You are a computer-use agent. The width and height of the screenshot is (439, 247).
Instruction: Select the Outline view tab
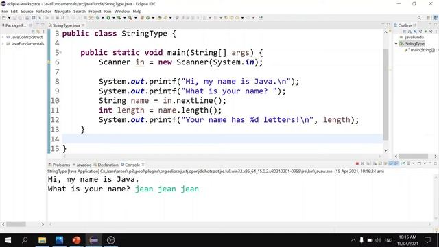click(405, 25)
